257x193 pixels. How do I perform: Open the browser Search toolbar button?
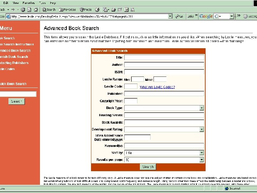tap(49, 10)
